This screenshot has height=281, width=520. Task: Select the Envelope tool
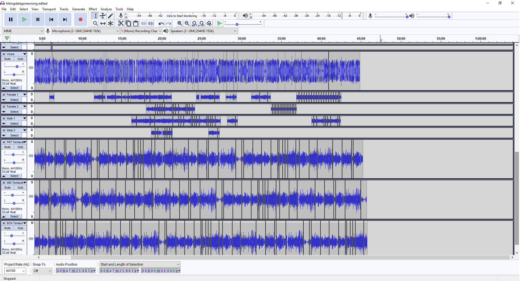point(103,16)
